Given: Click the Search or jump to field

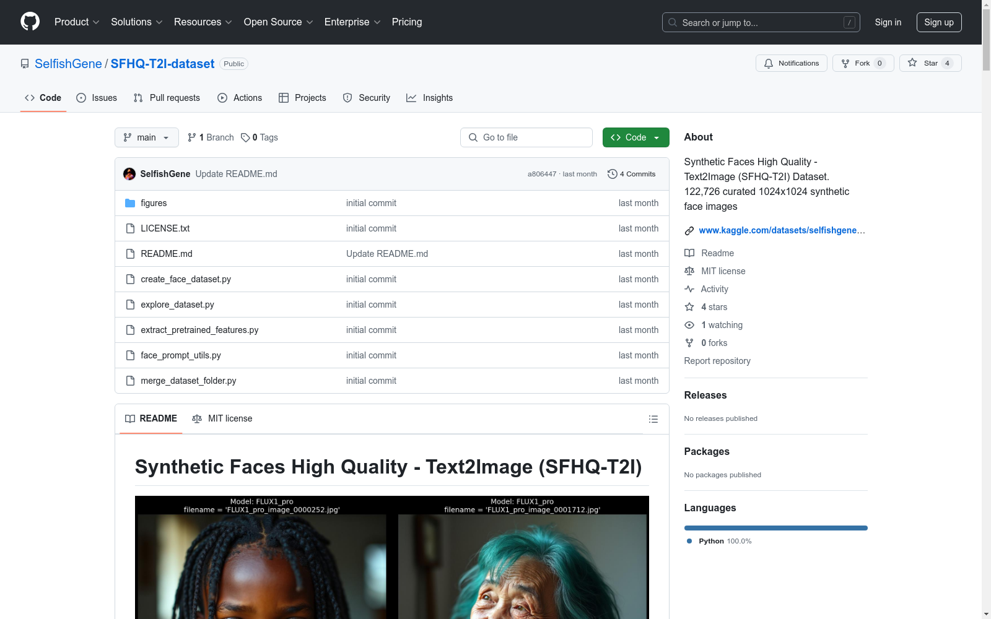Looking at the screenshot, I should [x=761, y=22].
